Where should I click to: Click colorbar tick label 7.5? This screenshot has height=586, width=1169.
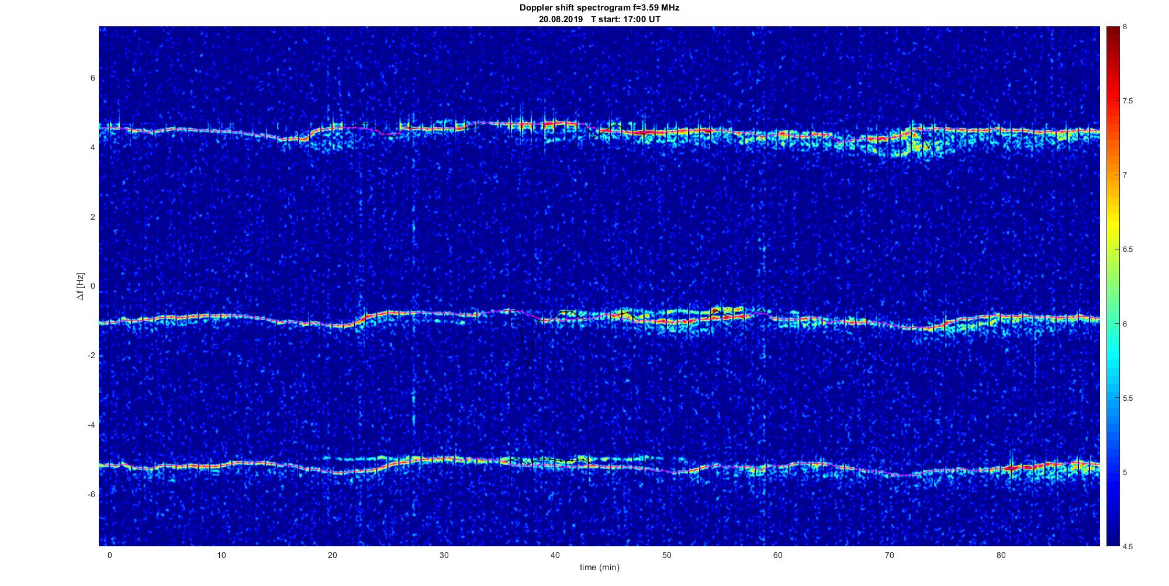[x=1128, y=101]
